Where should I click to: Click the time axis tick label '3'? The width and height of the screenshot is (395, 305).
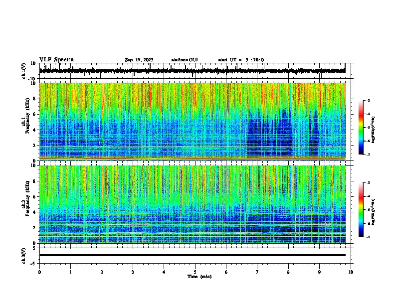133,272
